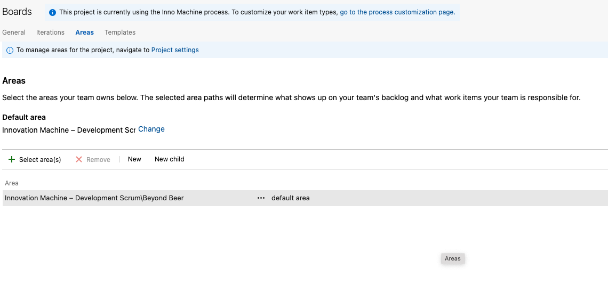The height and width of the screenshot is (285, 608).
Task: Go to the Templates tab
Action: [x=120, y=32]
